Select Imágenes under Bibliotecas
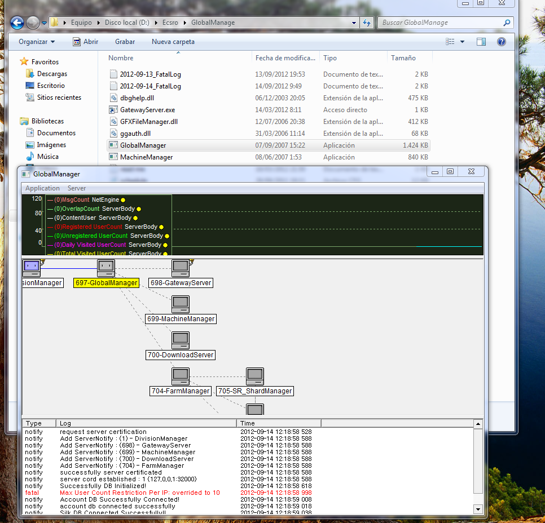 tap(46, 144)
